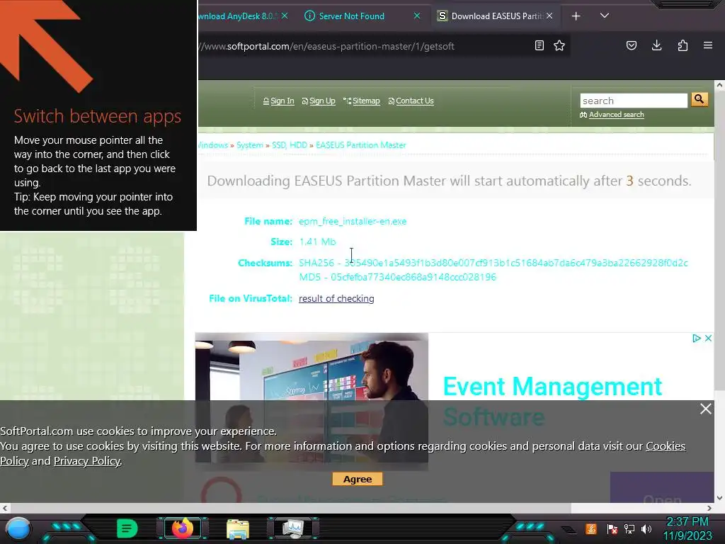The height and width of the screenshot is (544, 725).
Task: Click the 1.41 Mb size value
Action: click(x=317, y=242)
